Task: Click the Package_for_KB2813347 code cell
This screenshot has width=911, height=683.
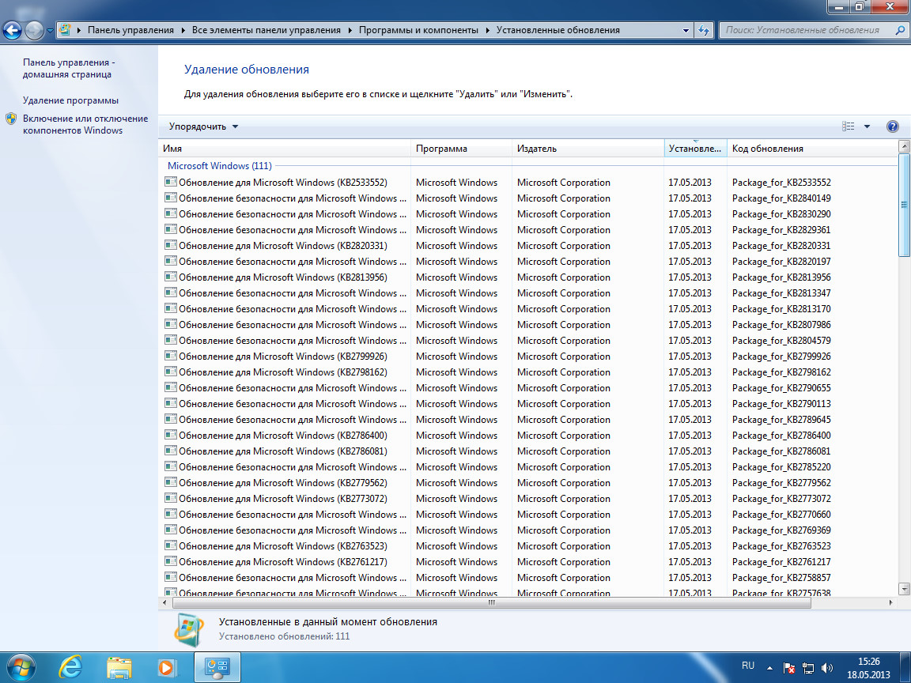Action: coord(781,293)
